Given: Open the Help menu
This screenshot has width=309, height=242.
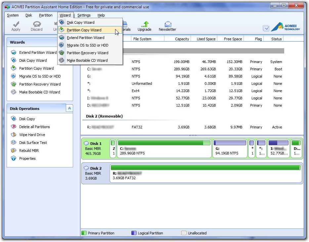Looking at the screenshot, I should 101,15.
